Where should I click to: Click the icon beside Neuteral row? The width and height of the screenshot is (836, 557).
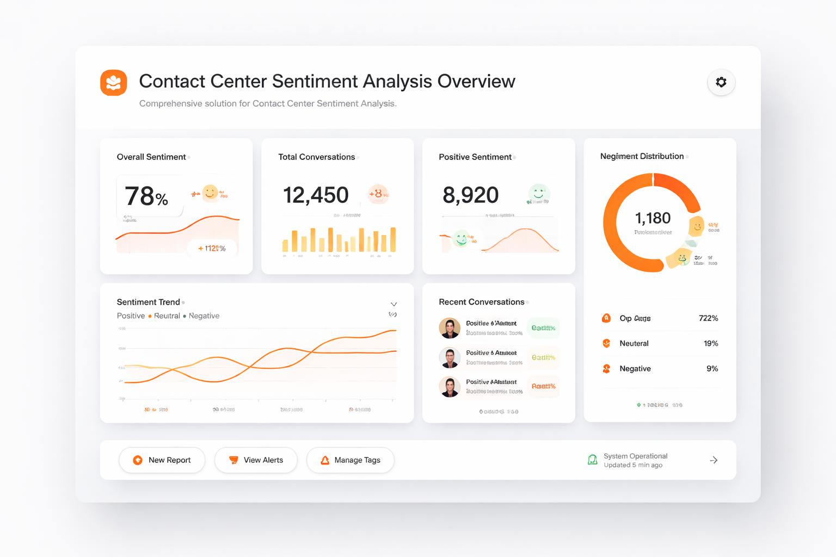click(x=606, y=343)
